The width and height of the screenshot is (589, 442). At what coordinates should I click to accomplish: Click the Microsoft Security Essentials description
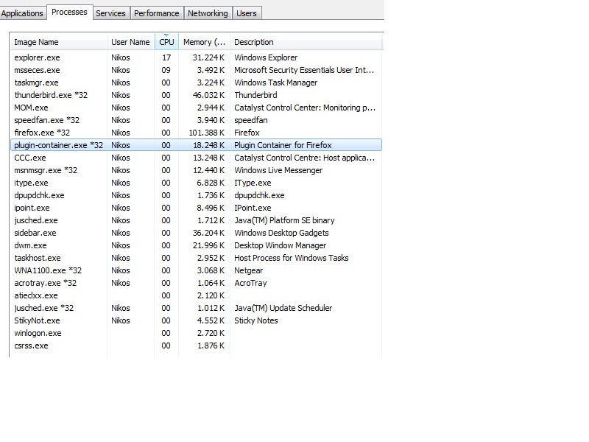(304, 70)
